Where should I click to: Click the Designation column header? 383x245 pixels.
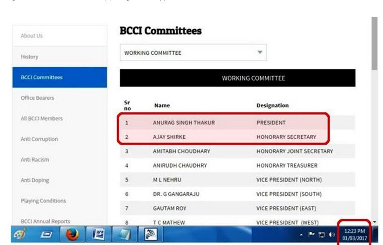click(x=272, y=105)
